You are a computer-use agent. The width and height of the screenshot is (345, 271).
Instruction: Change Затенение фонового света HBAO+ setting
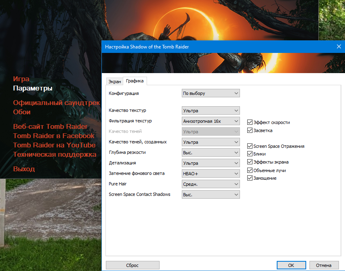tap(210, 174)
